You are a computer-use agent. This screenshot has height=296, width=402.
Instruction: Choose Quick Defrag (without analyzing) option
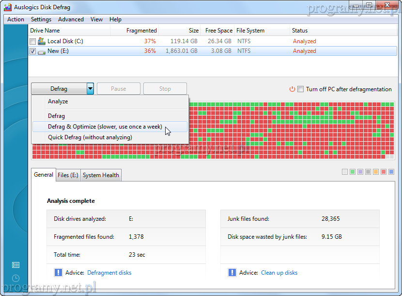[90, 137]
